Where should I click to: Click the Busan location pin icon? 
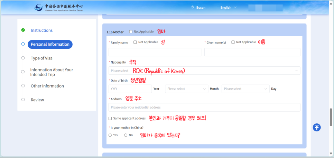(x=193, y=7)
